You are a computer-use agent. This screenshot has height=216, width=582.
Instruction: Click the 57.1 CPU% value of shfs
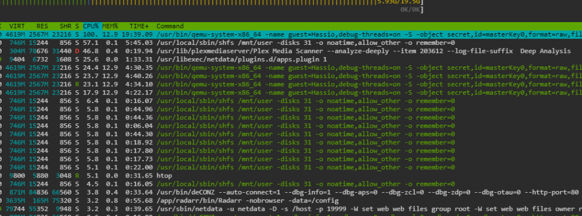coord(91,43)
